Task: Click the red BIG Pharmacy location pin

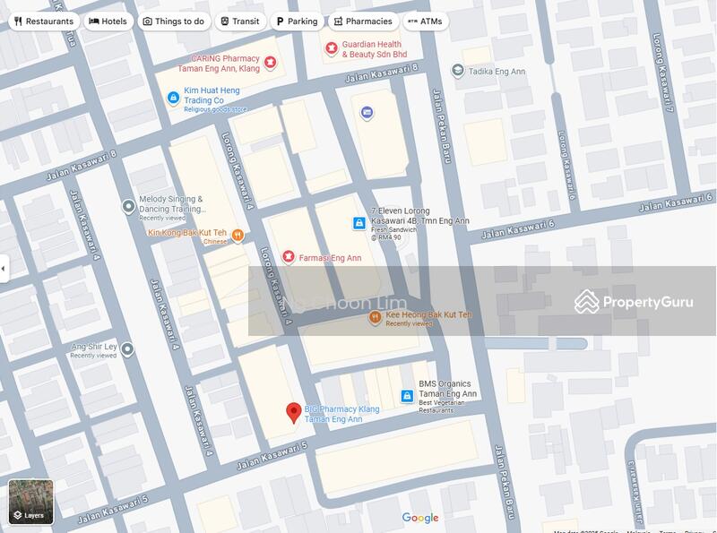Action: pyautogui.click(x=294, y=413)
